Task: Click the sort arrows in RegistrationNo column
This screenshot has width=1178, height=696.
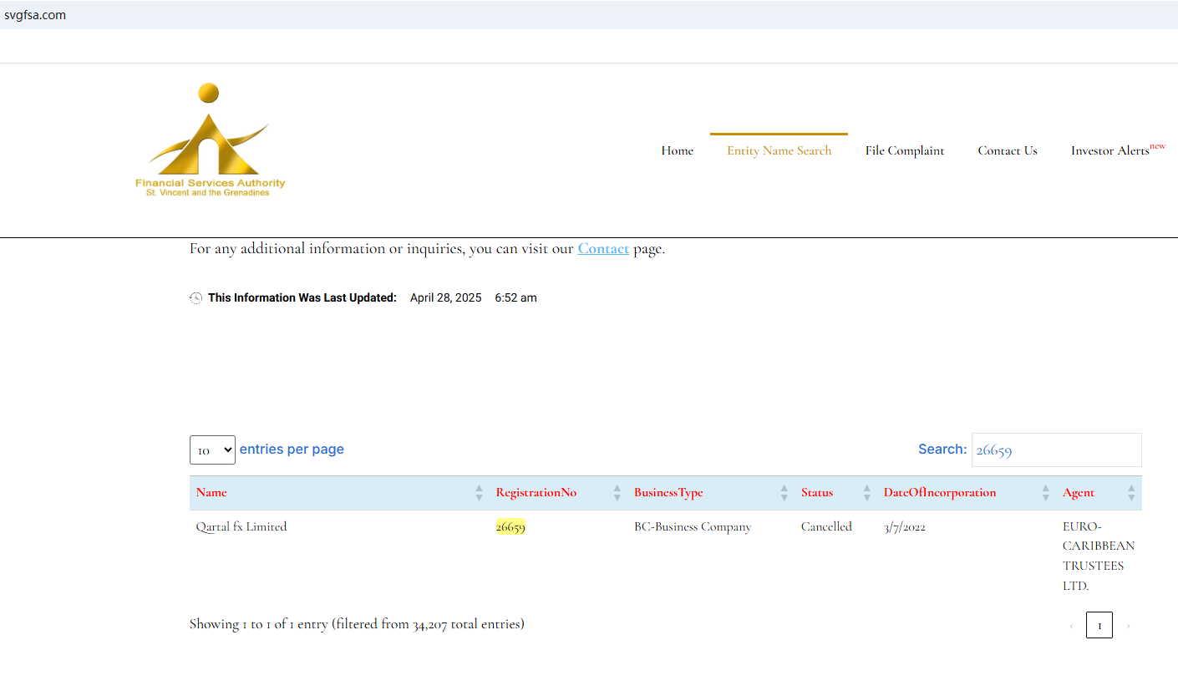Action: (617, 493)
